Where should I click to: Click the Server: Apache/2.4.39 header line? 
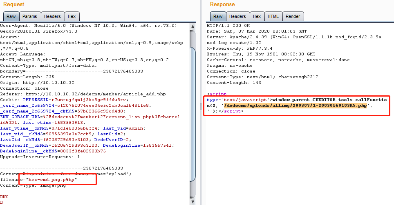(294, 37)
